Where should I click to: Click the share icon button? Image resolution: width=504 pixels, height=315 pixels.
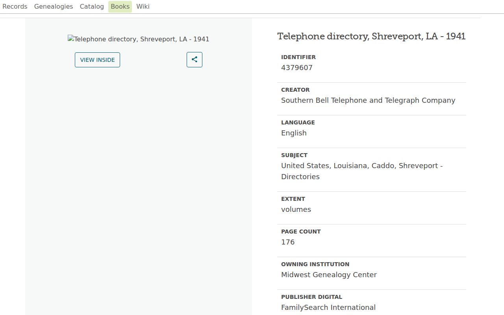click(x=195, y=59)
